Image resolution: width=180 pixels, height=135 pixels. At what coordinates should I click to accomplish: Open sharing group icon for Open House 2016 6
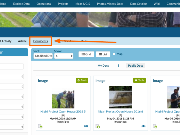point(143,126)
